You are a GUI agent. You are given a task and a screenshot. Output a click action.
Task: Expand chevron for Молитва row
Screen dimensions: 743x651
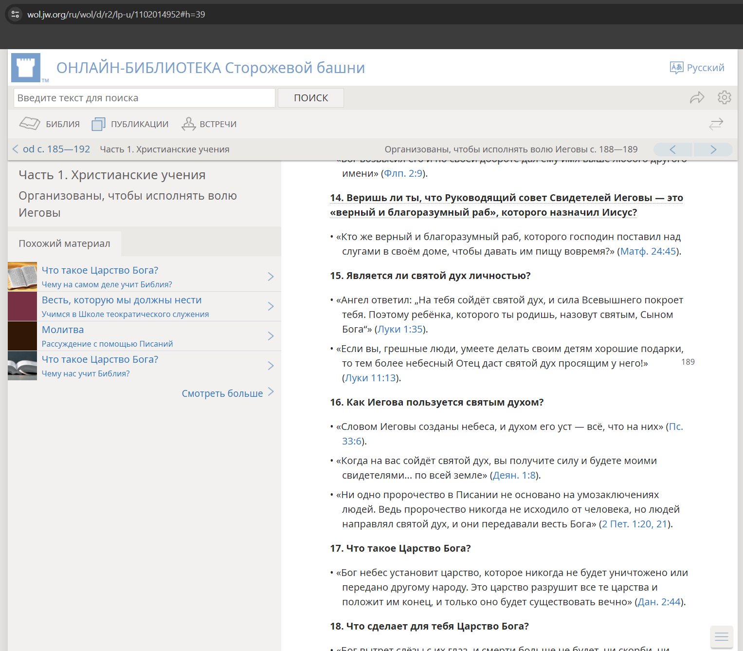tap(271, 336)
